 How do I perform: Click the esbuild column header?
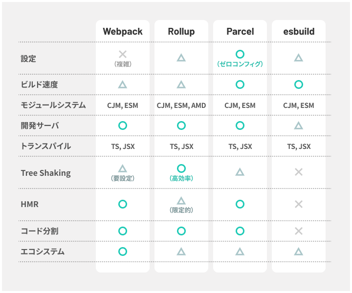[x=299, y=32]
